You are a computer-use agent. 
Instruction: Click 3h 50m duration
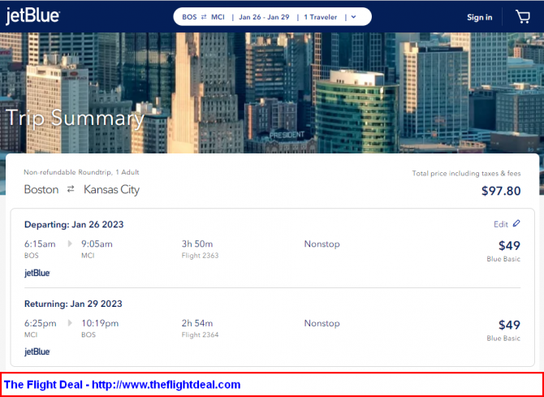click(x=197, y=244)
